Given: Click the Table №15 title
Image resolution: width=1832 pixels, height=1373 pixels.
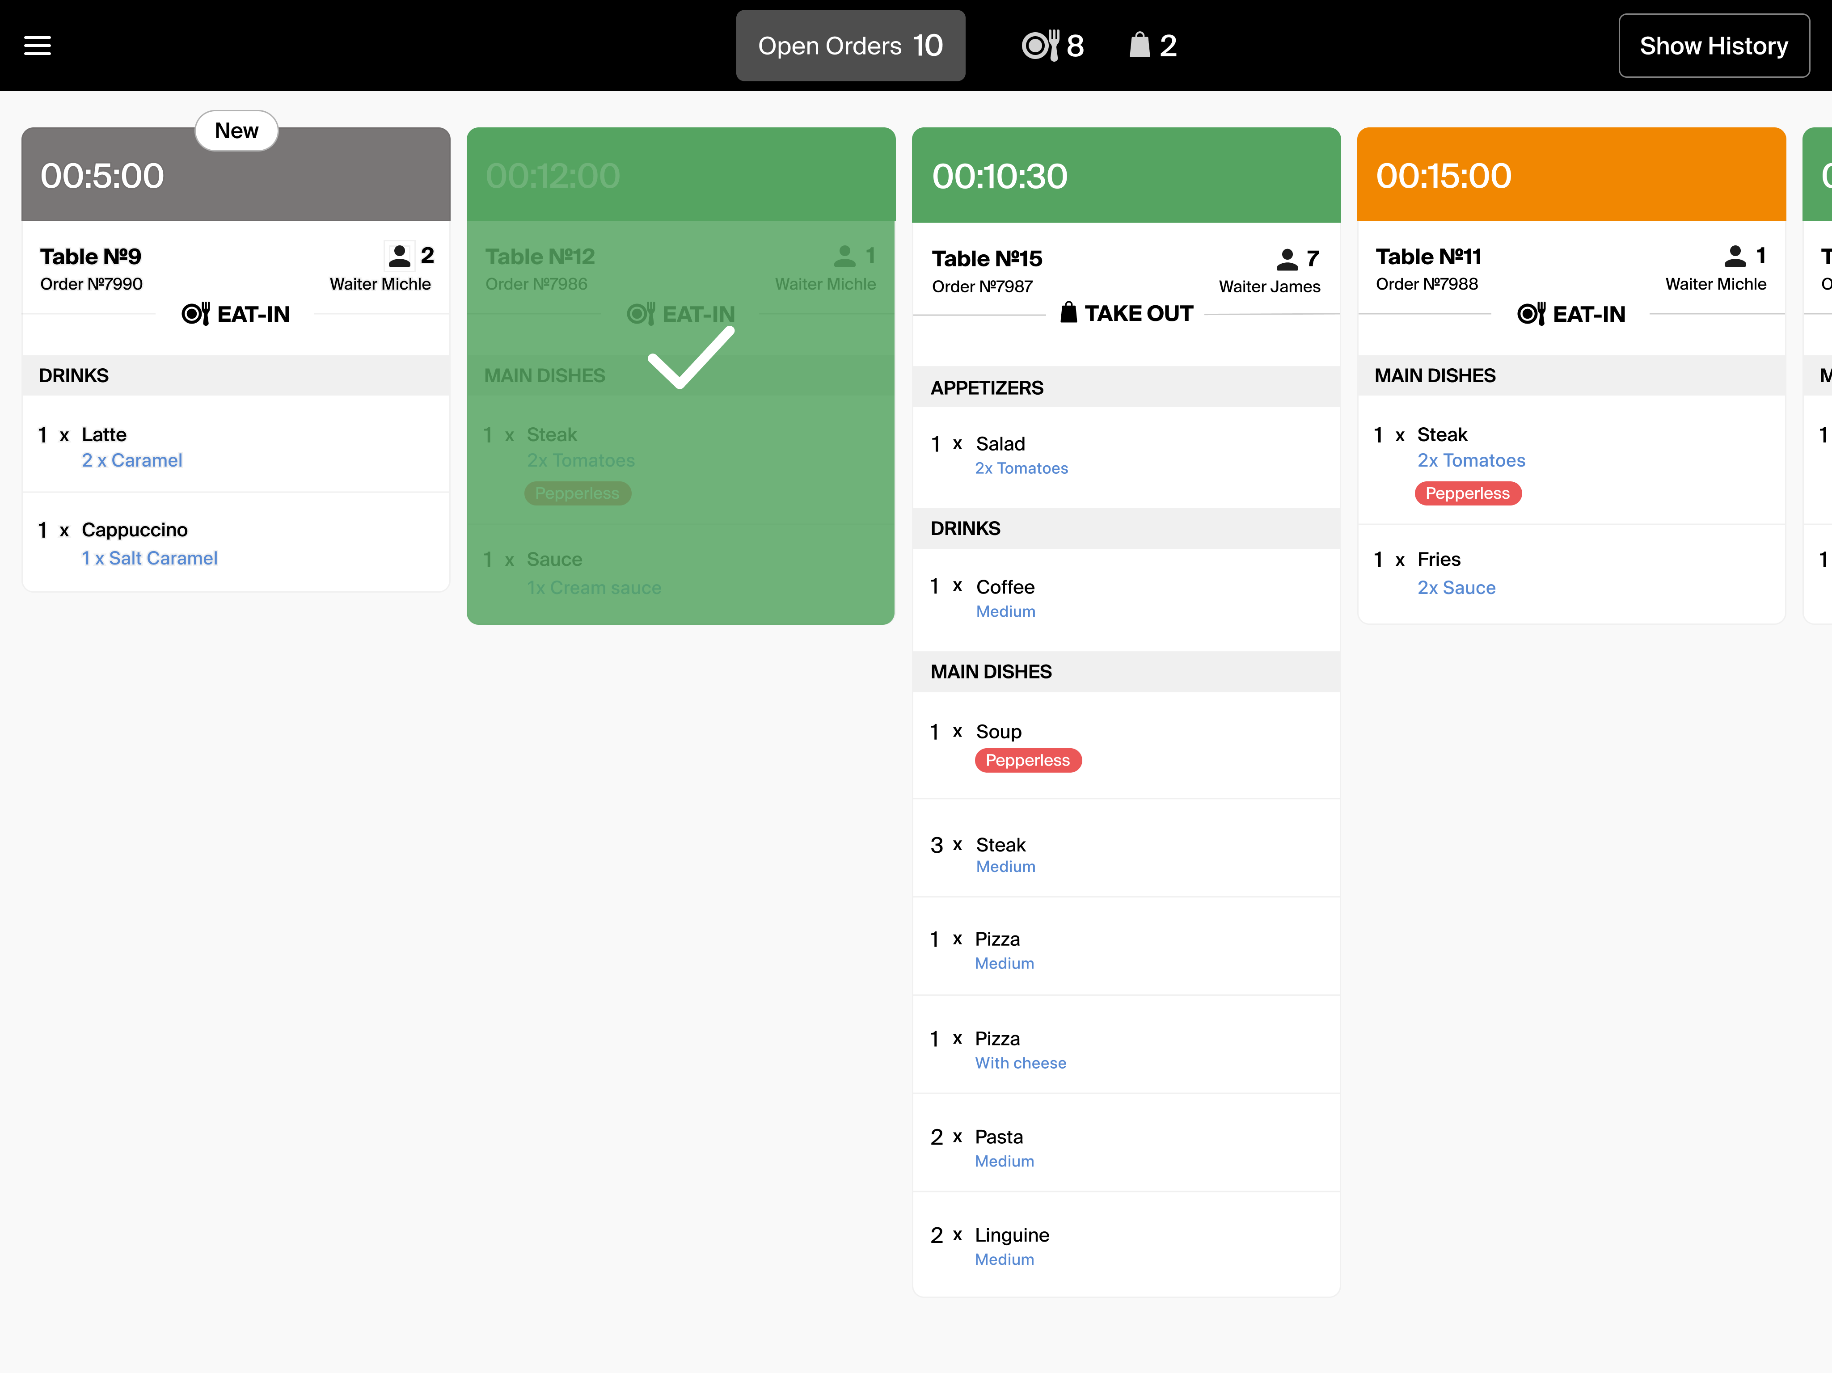Looking at the screenshot, I should coord(986,258).
